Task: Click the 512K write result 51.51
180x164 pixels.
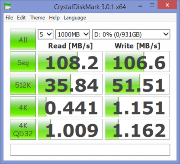Action: (137, 84)
